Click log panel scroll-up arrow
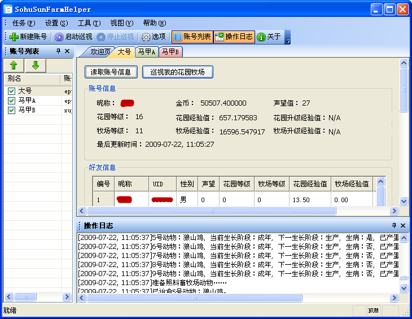 coord(404,238)
